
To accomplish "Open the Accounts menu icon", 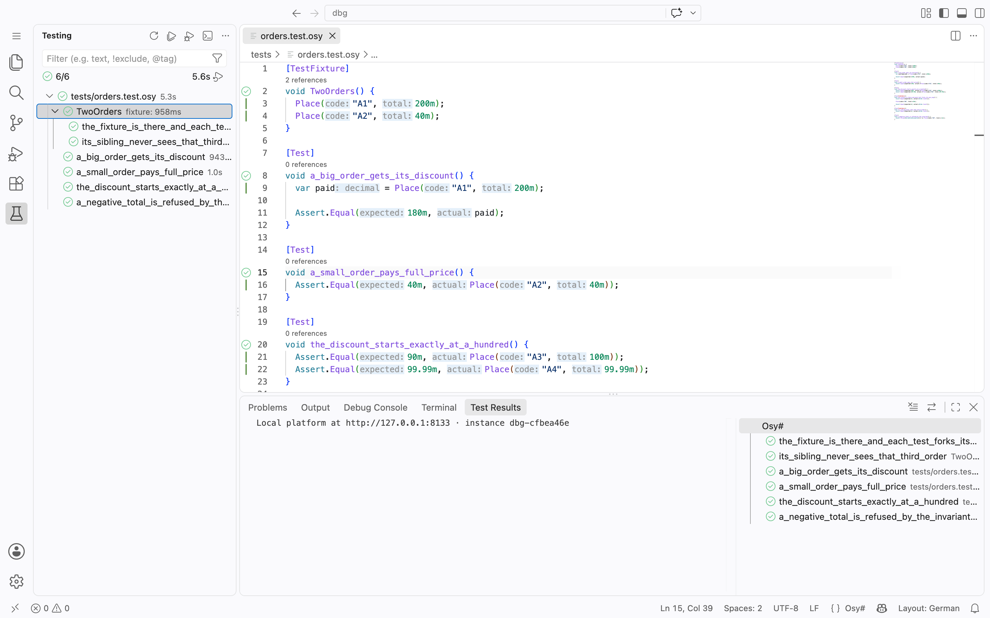I will click(x=16, y=551).
